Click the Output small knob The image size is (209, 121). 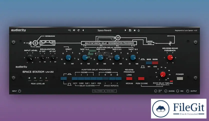(x=188, y=91)
